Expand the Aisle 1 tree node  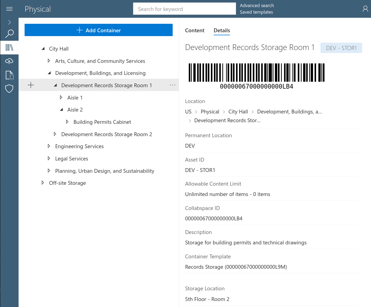click(61, 97)
